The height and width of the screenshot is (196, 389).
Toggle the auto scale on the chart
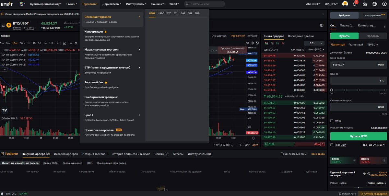coord(255,145)
